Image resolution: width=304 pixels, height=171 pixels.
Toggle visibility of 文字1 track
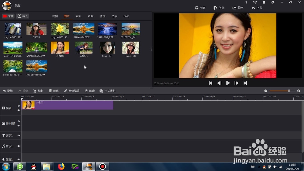tap(19, 135)
